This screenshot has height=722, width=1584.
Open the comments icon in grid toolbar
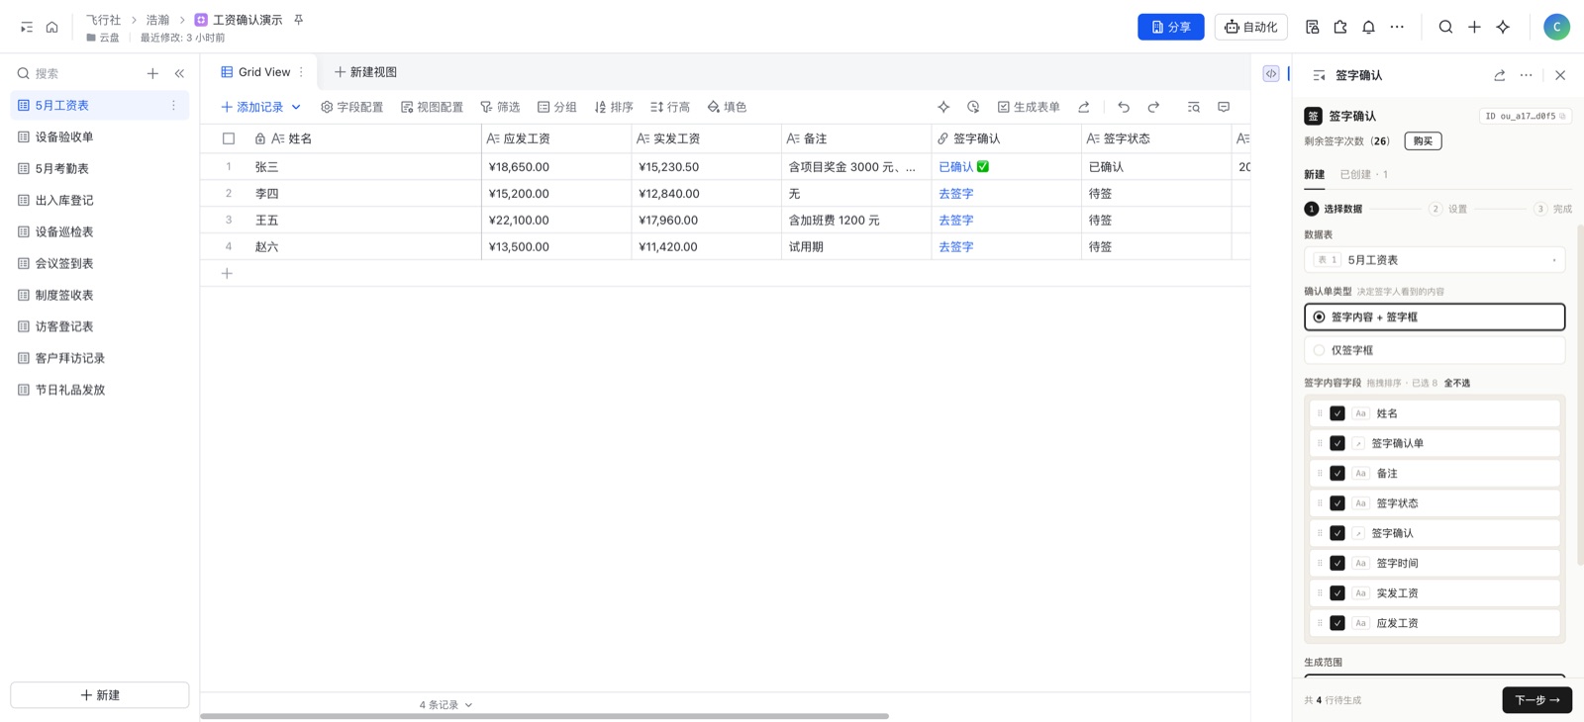click(1224, 107)
